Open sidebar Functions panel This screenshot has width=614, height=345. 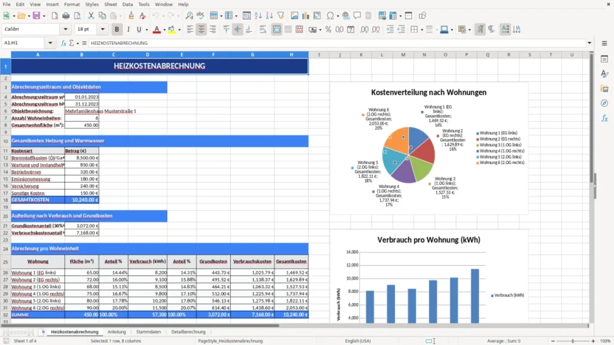tap(604, 118)
